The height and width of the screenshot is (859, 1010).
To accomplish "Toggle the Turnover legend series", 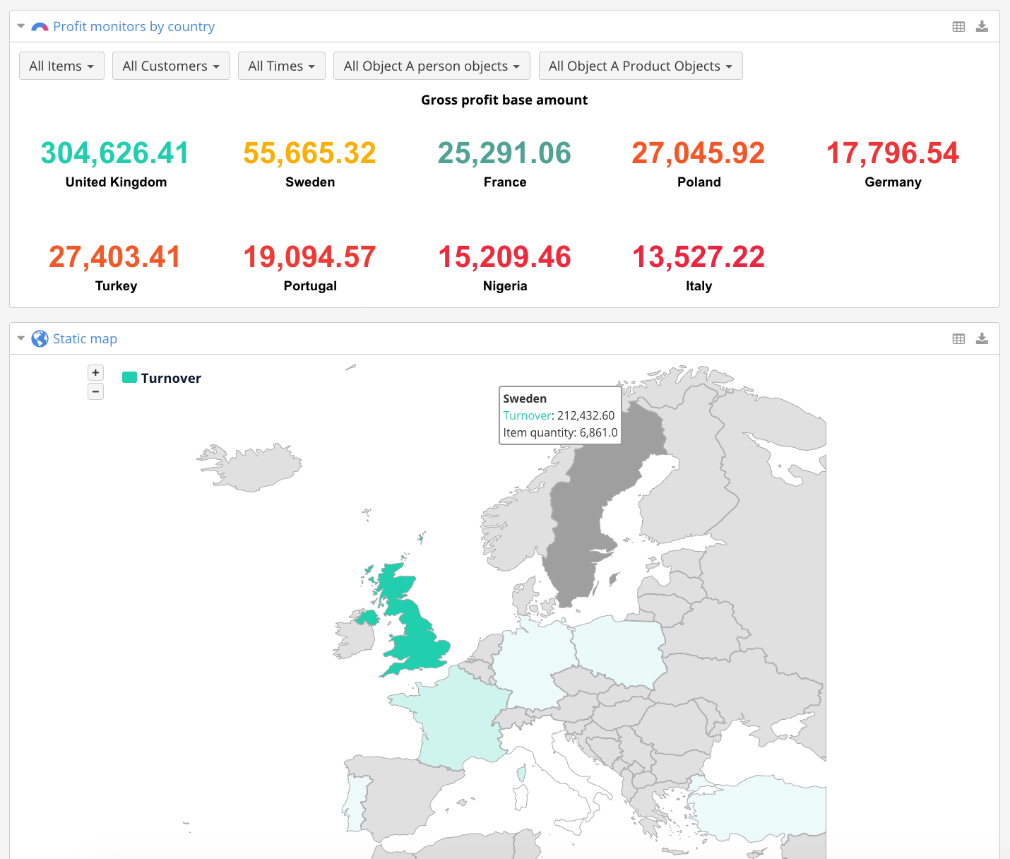I will [x=170, y=378].
